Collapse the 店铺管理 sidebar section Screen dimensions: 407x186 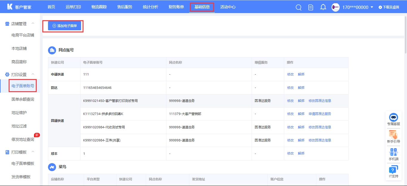coord(33,24)
